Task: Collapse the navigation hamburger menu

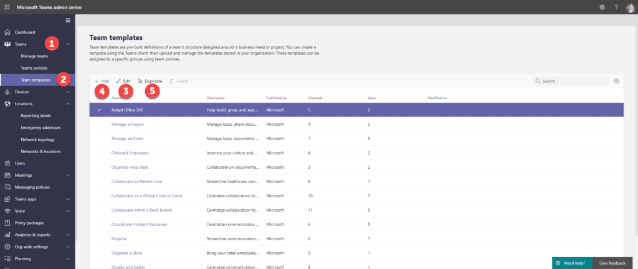Action: coord(68,21)
